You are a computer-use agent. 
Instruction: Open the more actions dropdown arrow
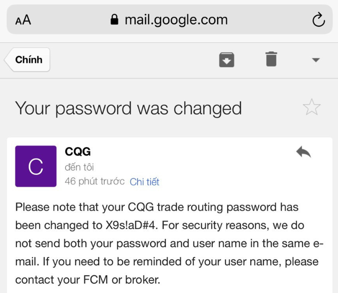click(x=316, y=60)
